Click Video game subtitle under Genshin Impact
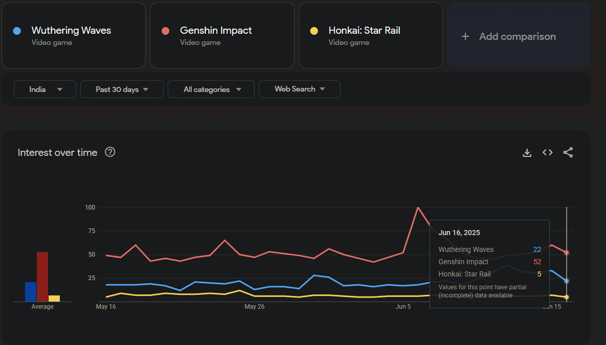The height and width of the screenshot is (345, 606). pyautogui.click(x=200, y=42)
